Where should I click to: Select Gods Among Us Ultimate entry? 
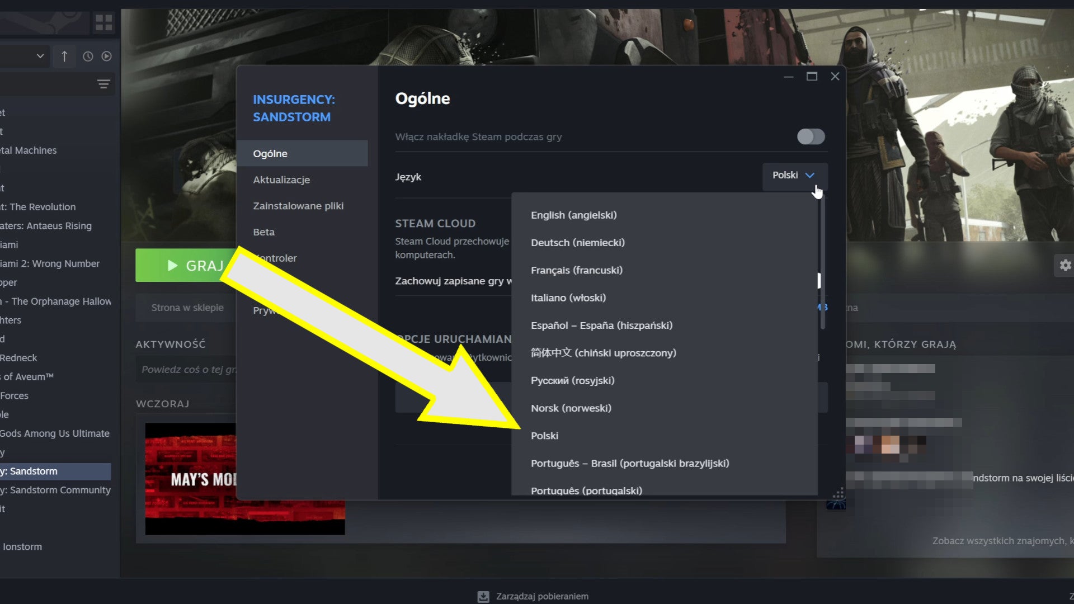pos(55,433)
